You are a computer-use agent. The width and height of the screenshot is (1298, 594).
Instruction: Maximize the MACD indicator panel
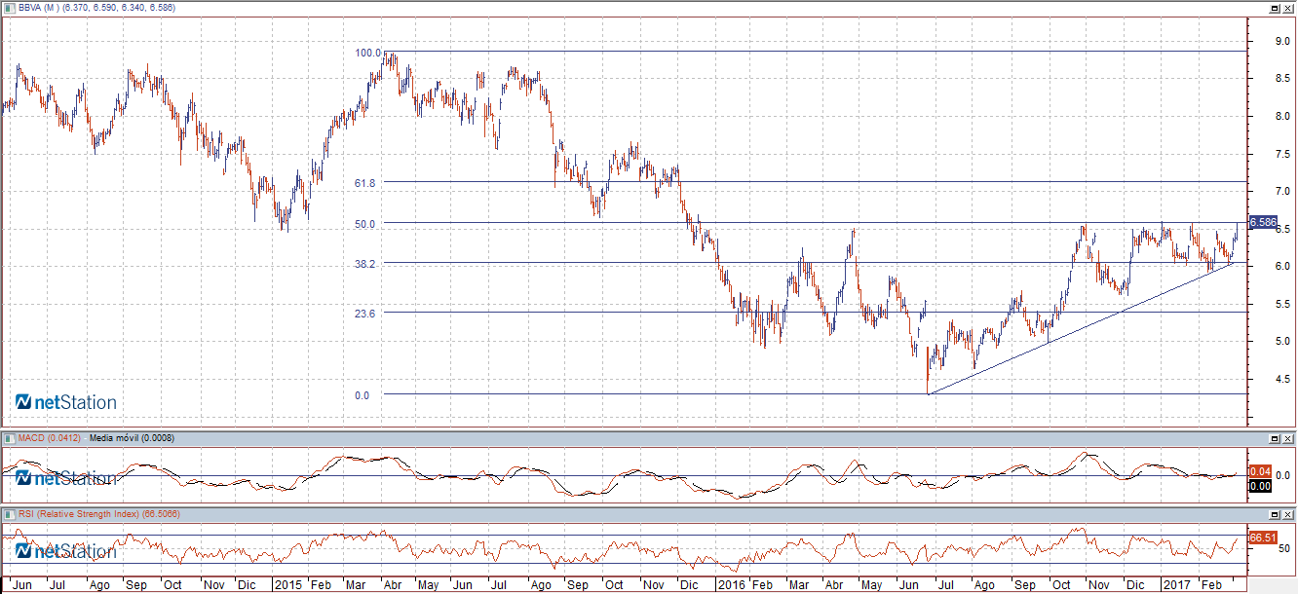click(1276, 438)
